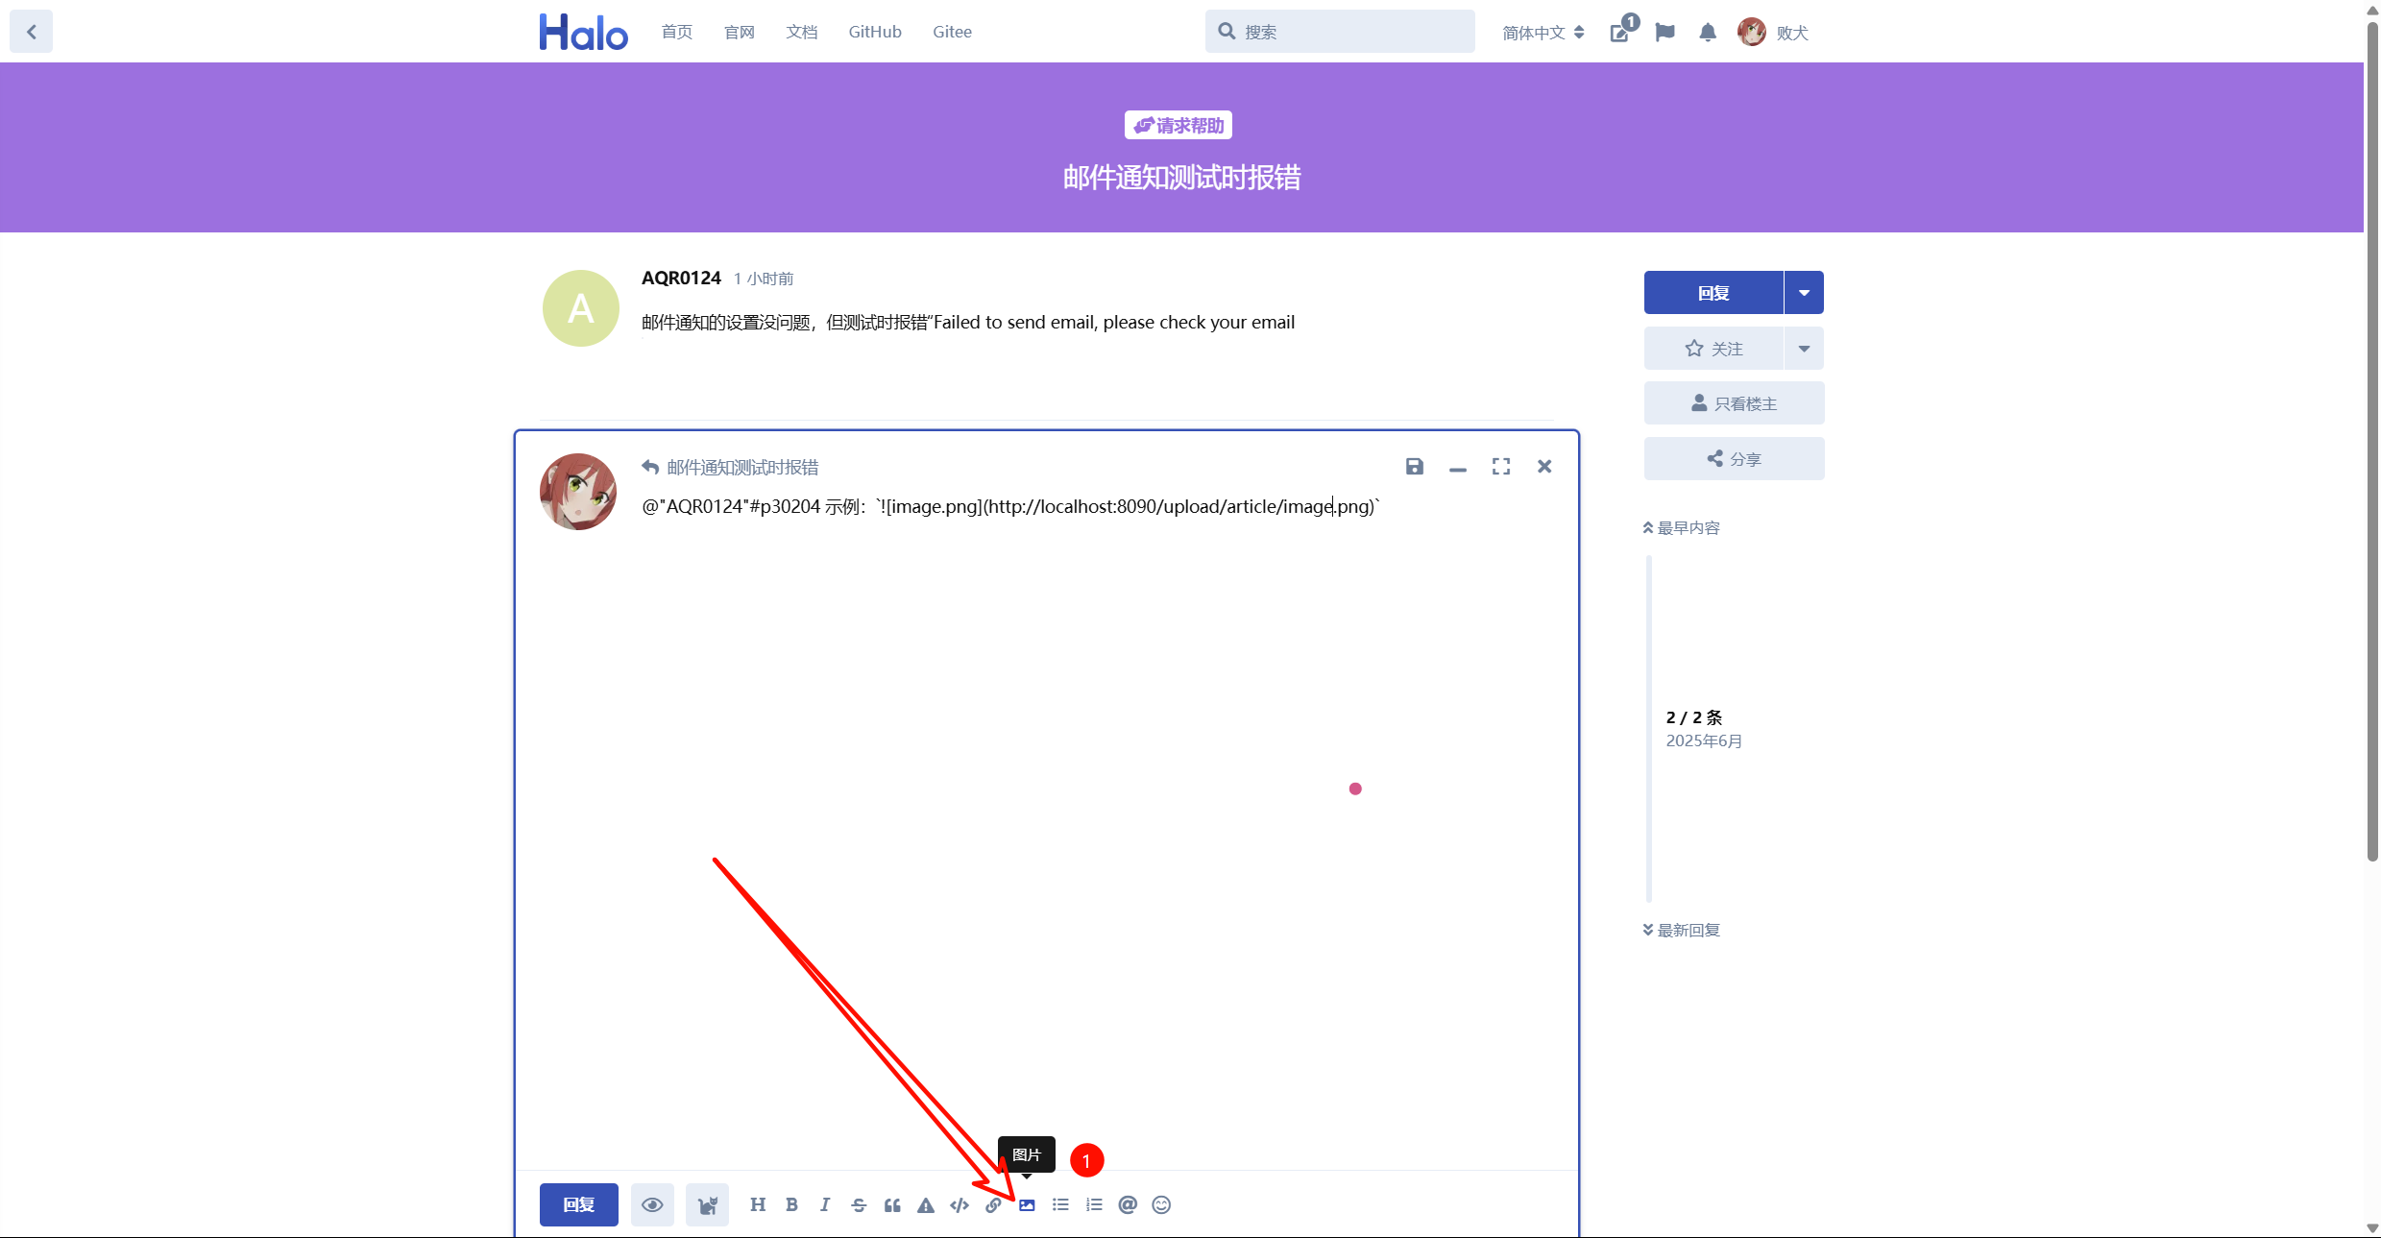Open the 简体中文 language selector

(1543, 33)
